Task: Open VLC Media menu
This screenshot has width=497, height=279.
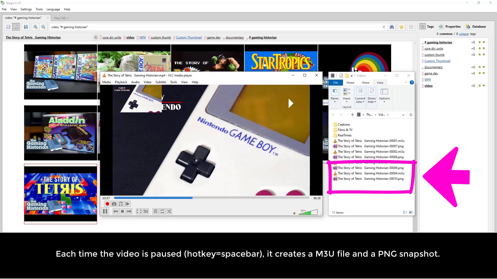Action: click(x=106, y=82)
